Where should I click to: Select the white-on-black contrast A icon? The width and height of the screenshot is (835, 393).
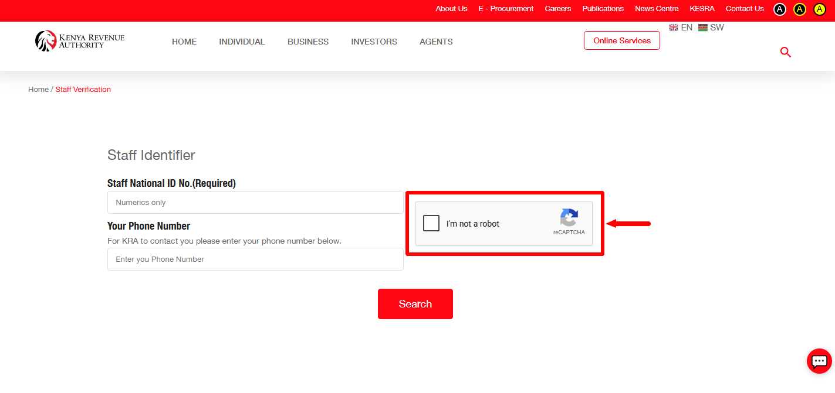point(779,9)
